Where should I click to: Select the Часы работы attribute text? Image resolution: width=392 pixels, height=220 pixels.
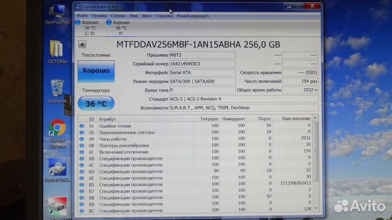(113, 139)
